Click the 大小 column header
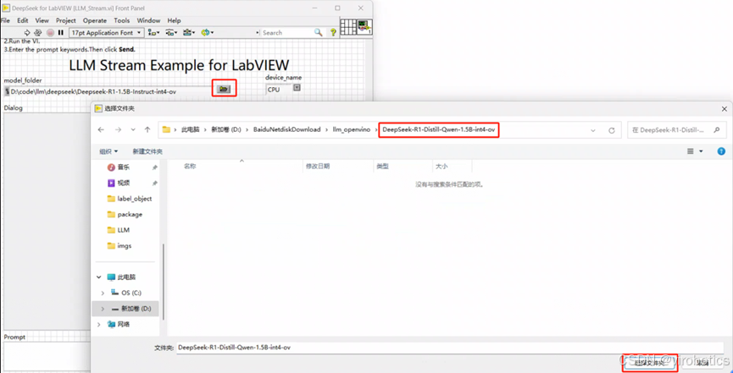The image size is (733, 373). pos(441,166)
